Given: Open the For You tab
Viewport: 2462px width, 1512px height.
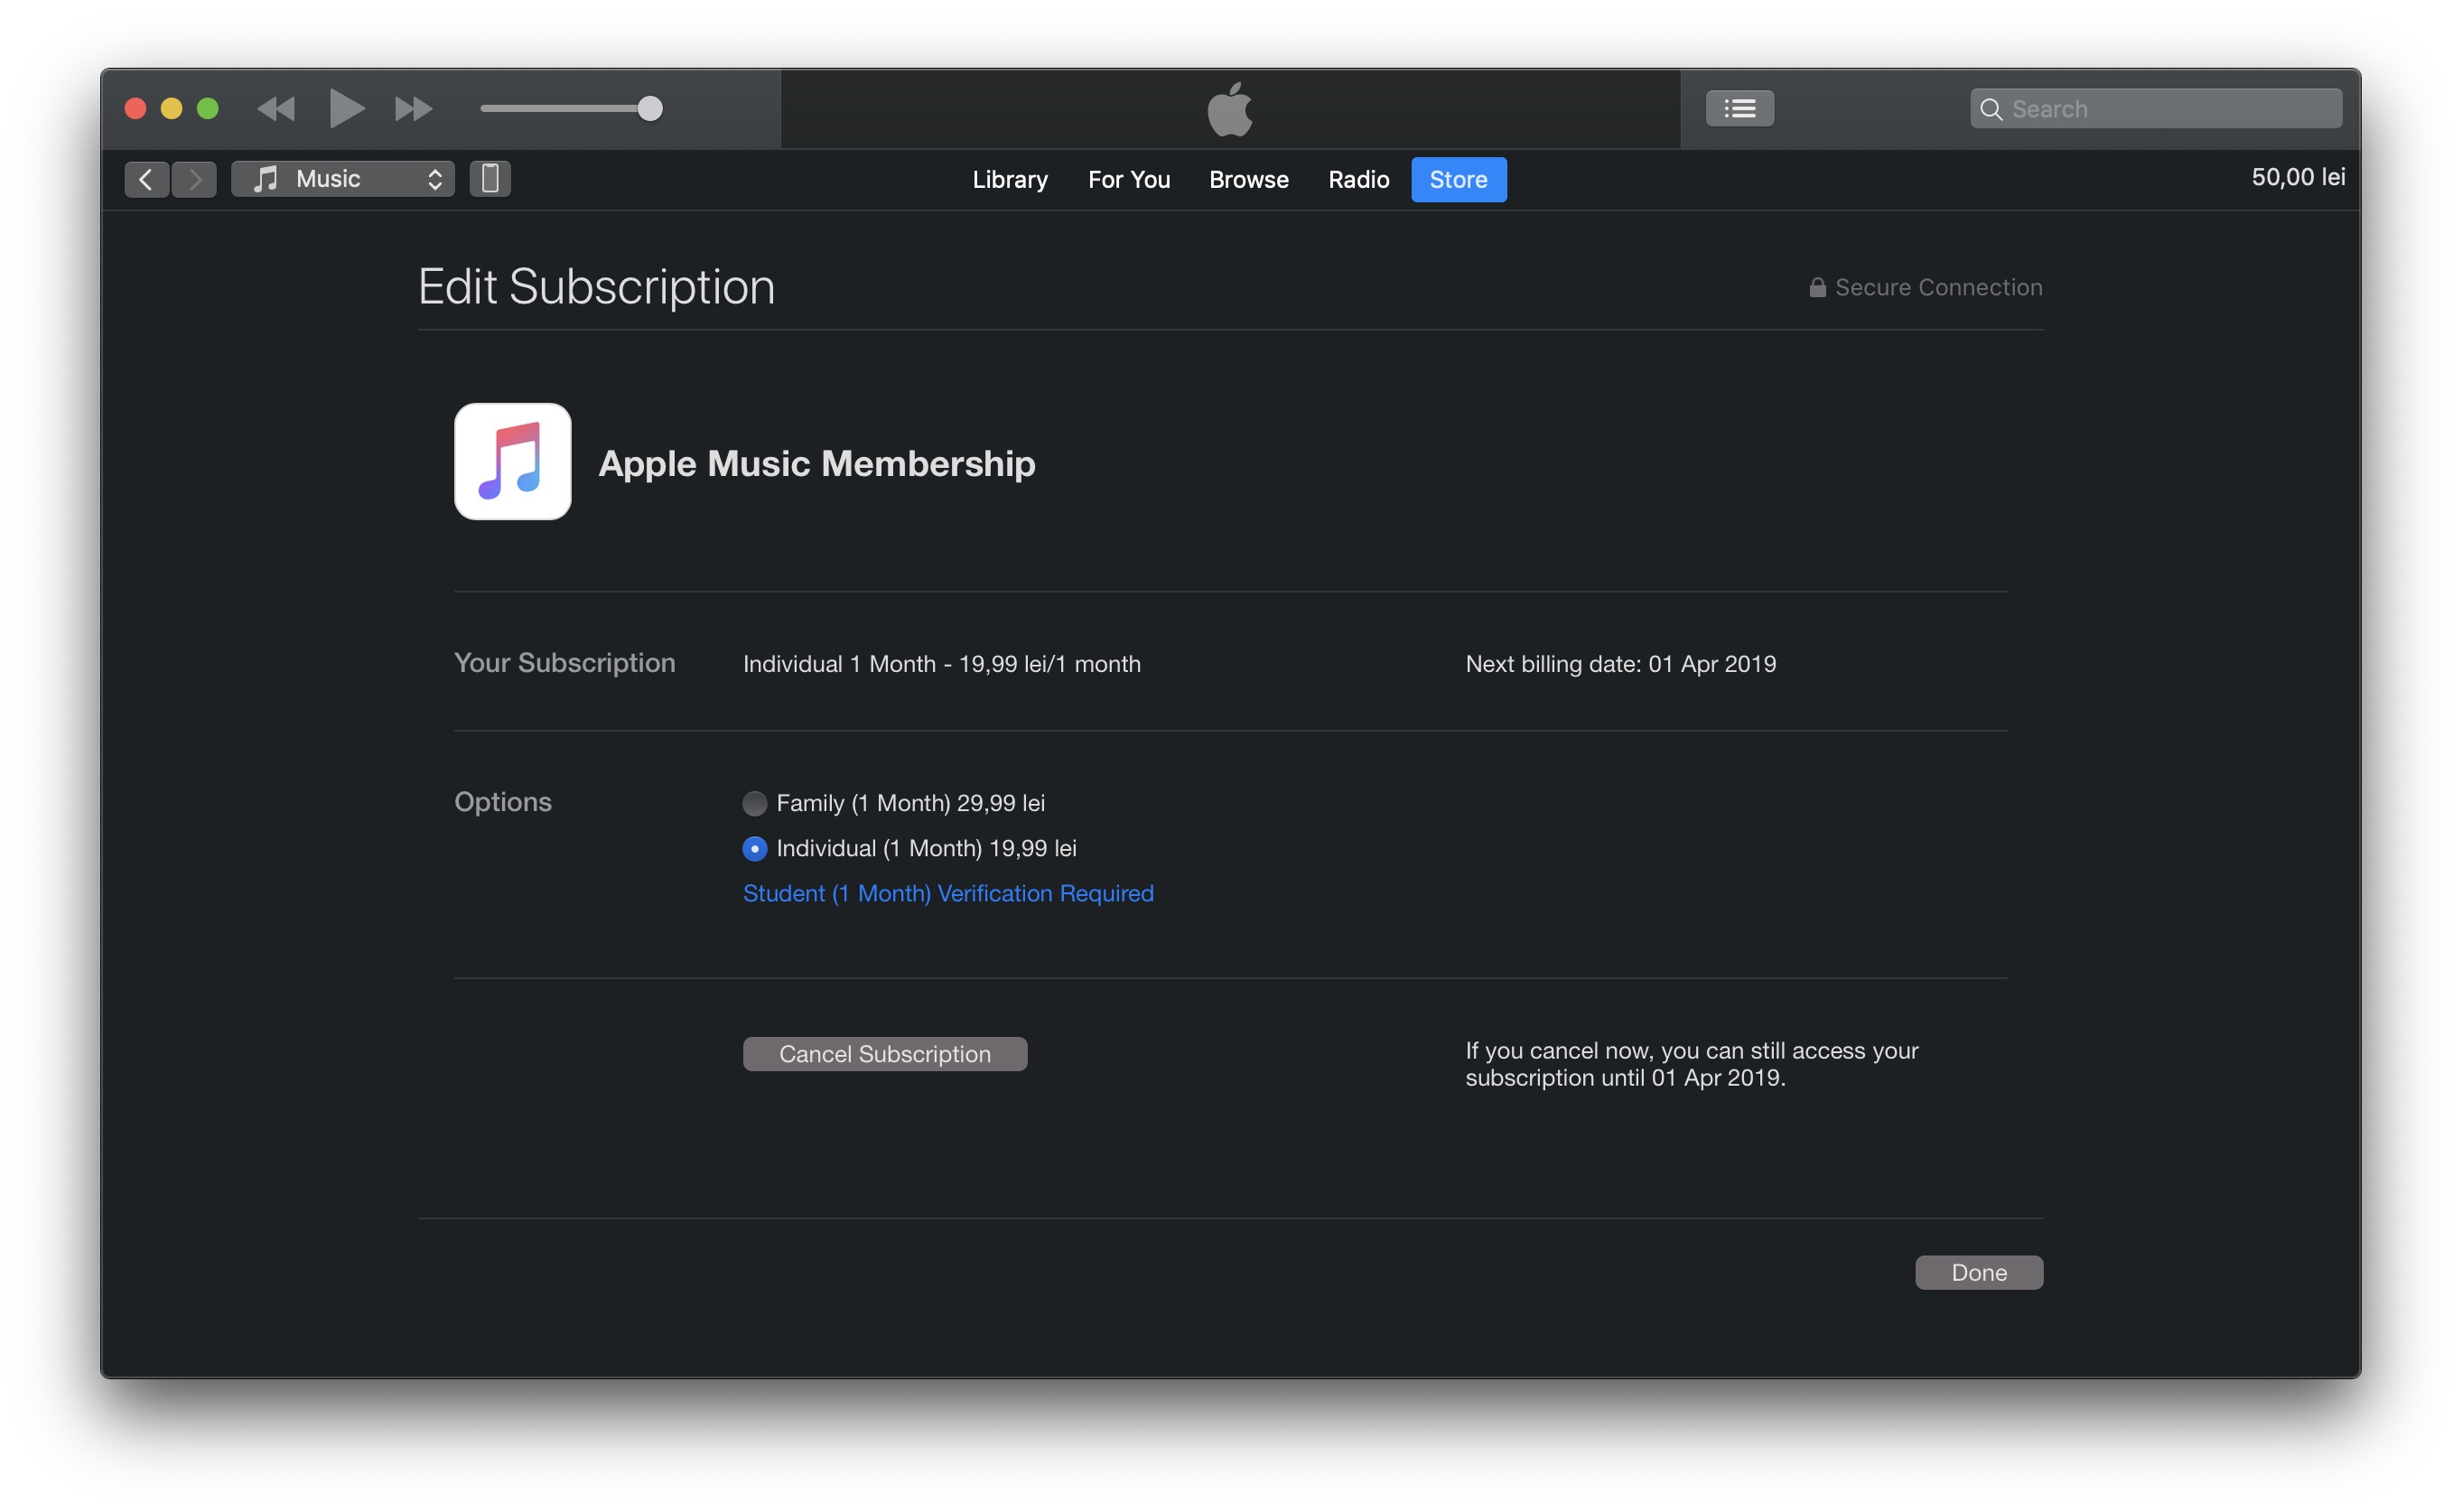Looking at the screenshot, I should click(1129, 180).
